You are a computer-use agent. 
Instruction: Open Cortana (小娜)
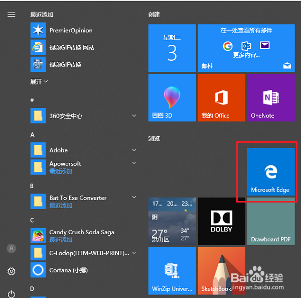[59, 270]
